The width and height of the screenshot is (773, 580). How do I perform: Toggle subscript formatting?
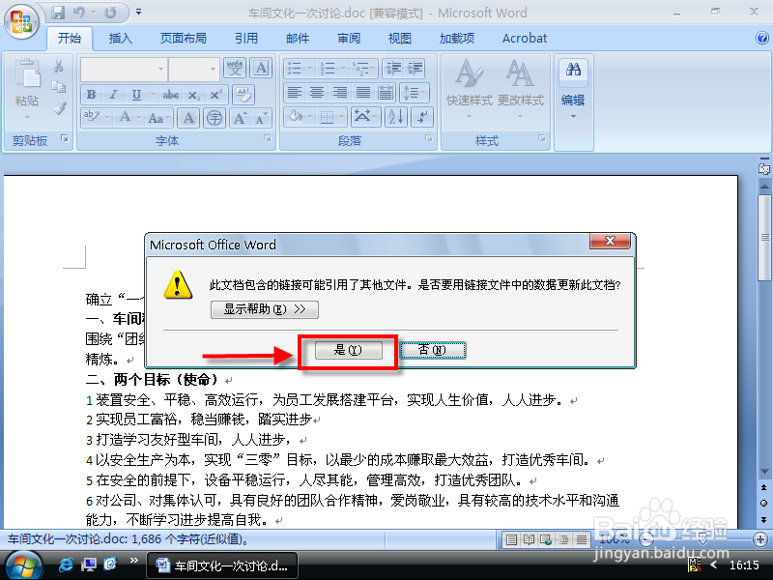[x=194, y=95]
